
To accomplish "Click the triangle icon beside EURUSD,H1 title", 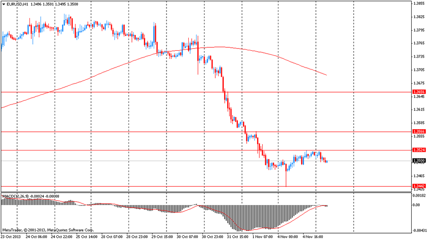I will tap(4, 4).
